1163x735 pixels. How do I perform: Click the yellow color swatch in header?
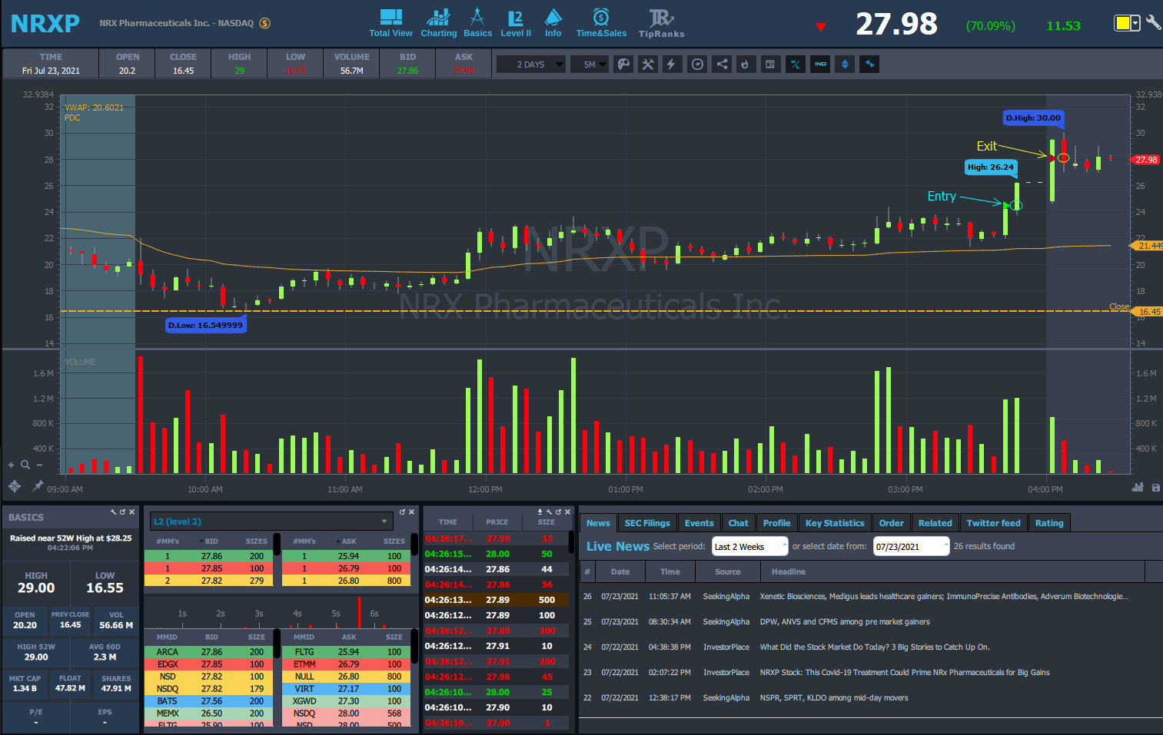tap(1122, 23)
